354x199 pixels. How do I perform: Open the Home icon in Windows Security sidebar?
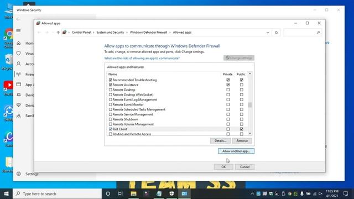18,43
